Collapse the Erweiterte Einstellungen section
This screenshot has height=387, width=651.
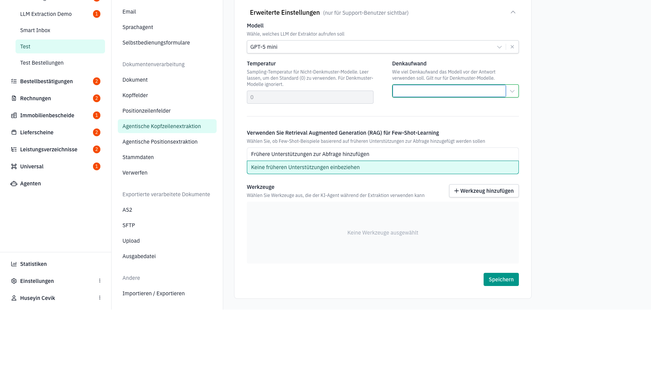point(513,12)
